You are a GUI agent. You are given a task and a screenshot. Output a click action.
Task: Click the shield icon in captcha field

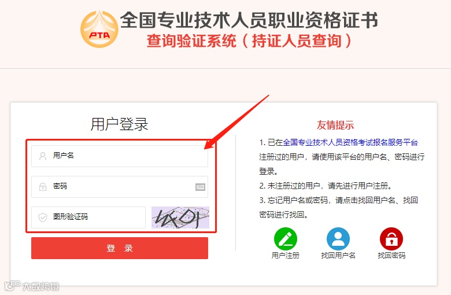click(x=43, y=217)
